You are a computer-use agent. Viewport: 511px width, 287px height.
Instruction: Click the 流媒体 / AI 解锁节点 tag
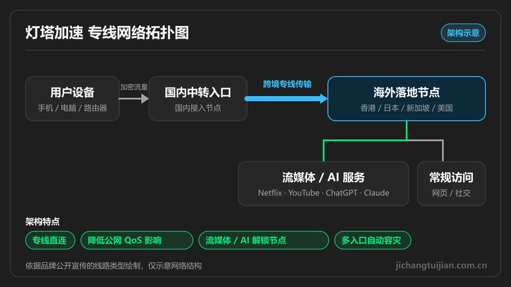coord(264,240)
